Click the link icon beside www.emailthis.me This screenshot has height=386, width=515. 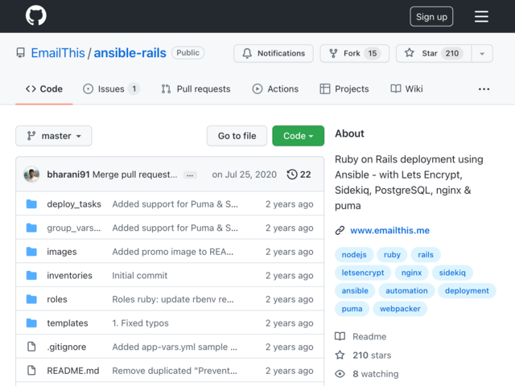pyautogui.click(x=340, y=231)
